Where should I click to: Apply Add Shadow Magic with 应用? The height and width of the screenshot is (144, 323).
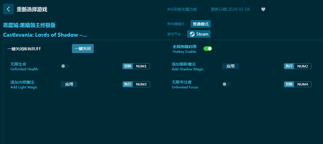pyautogui.click(x=230, y=66)
